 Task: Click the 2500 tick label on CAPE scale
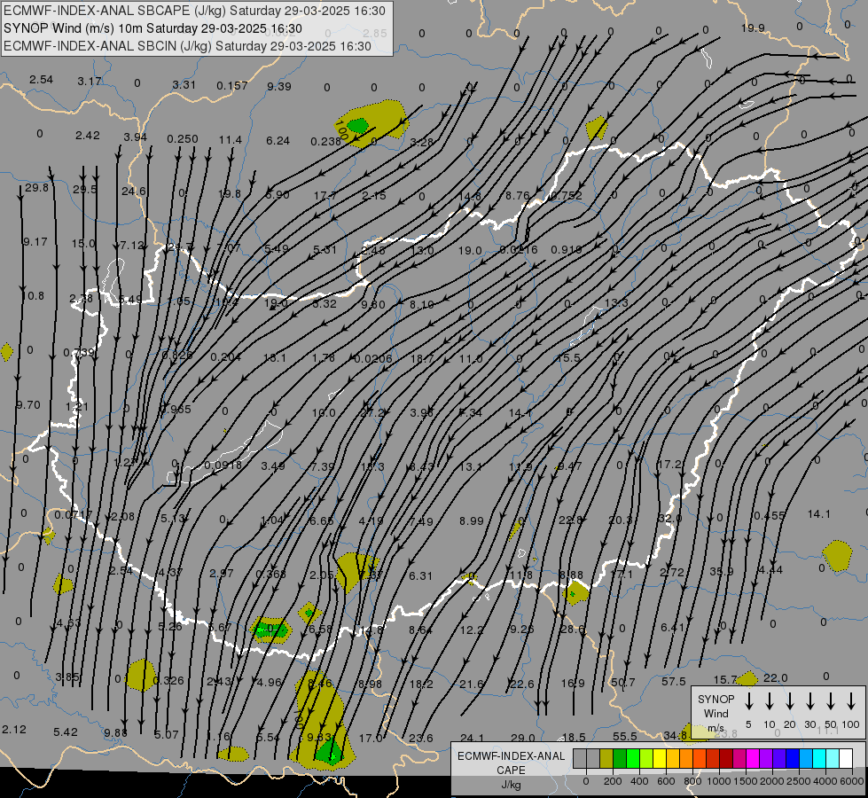point(798,781)
